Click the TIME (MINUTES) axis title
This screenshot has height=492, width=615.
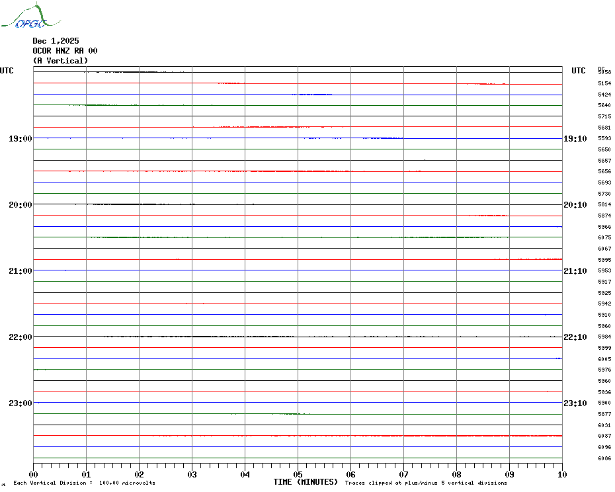(306, 482)
